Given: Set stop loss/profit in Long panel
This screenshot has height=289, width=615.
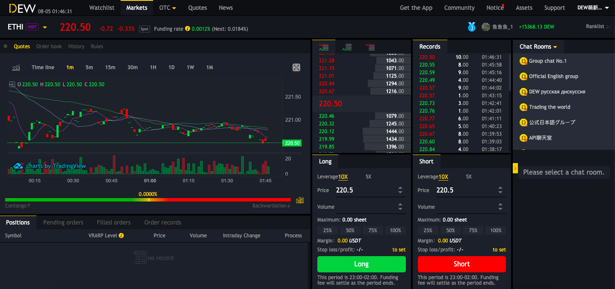Looking at the screenshot, I should pos(399,250).
